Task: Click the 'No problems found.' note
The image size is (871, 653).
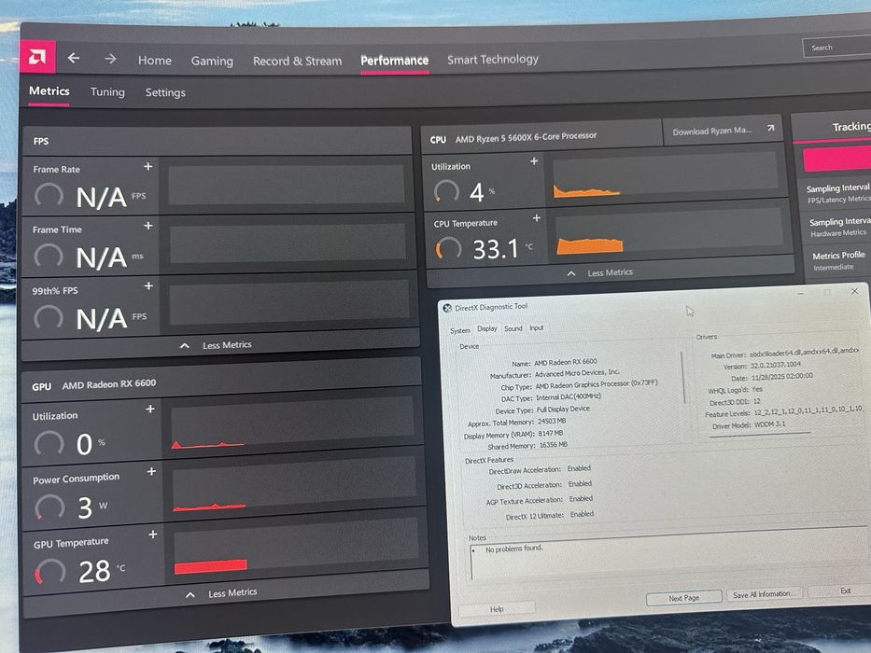Action: pyautogui.click(x=513, y=549)
